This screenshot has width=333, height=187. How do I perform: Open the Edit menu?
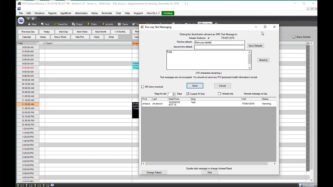29,13
